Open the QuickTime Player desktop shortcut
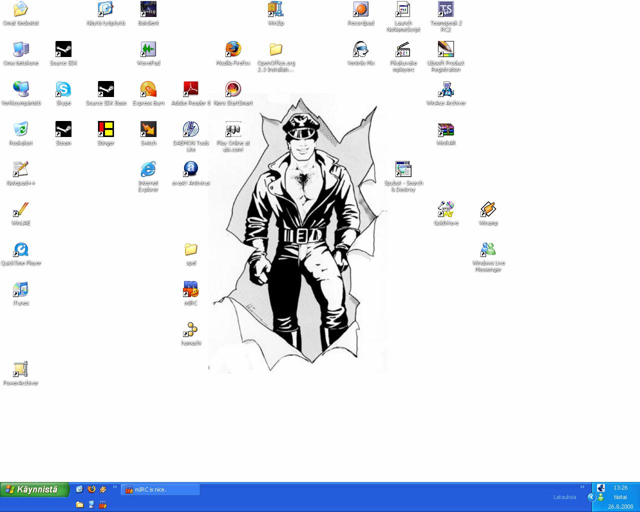This screenshot has height=512, width=640. tap(20, 253)
